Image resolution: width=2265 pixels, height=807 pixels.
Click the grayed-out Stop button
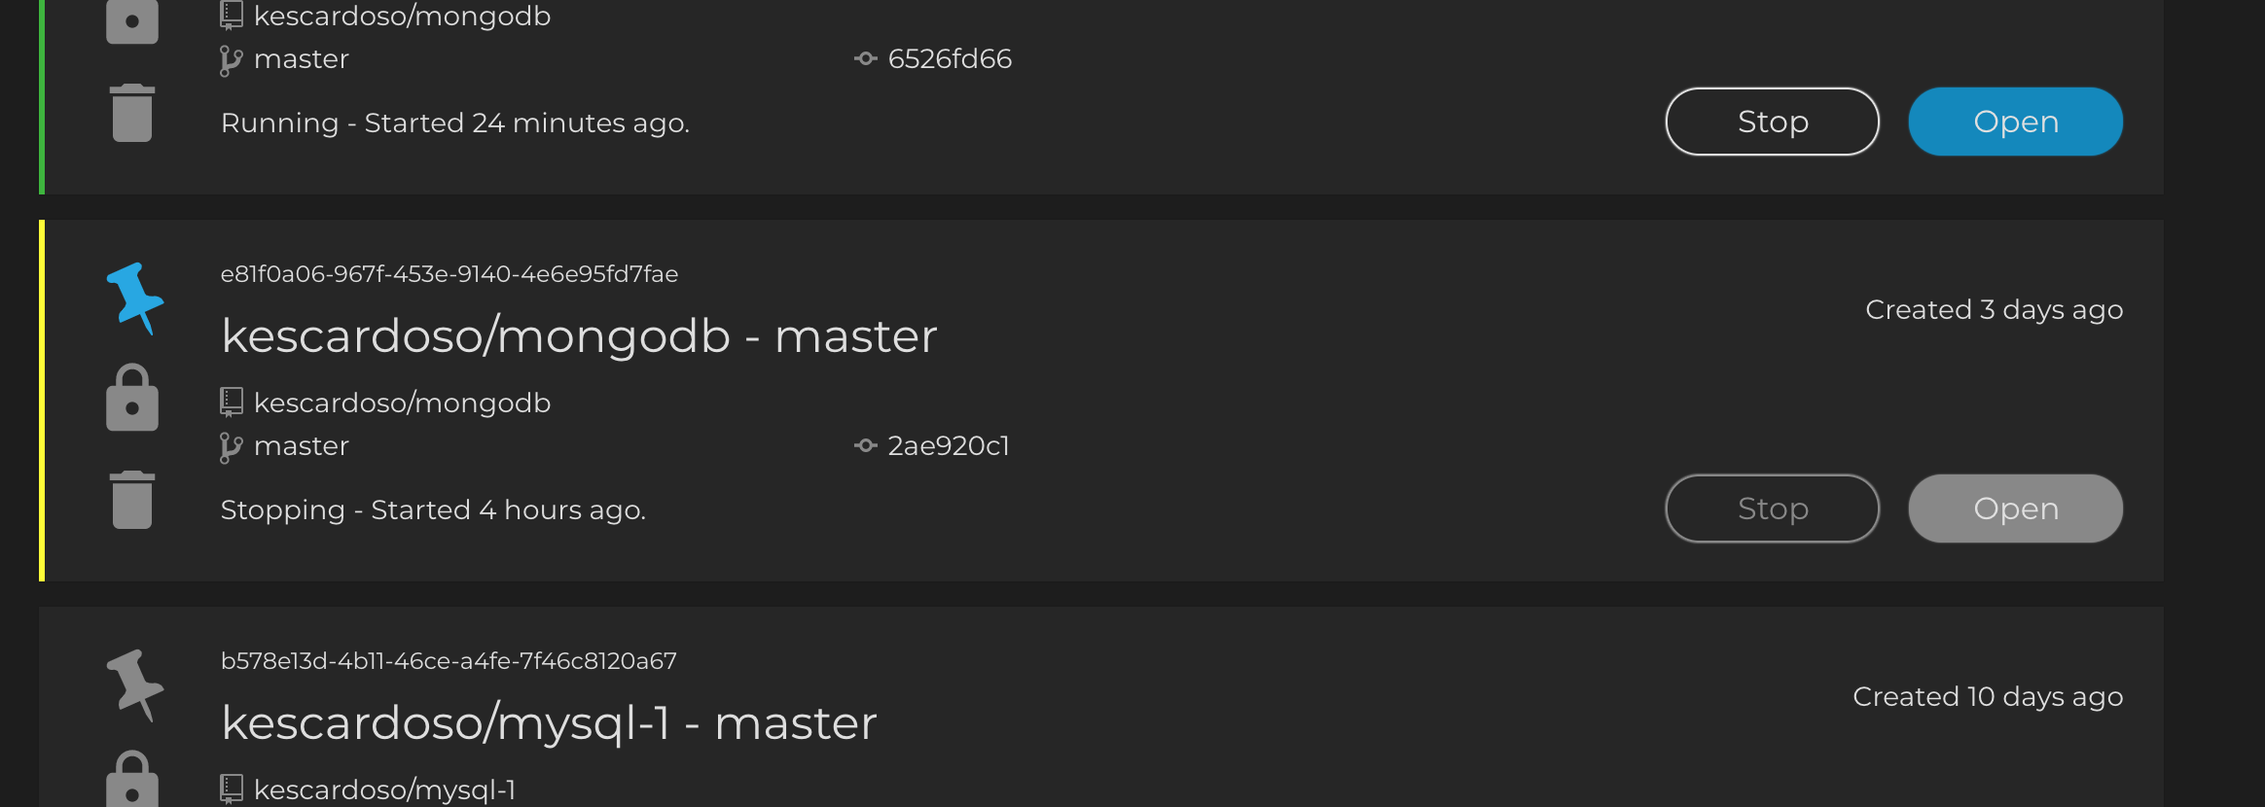(1771, 508)
